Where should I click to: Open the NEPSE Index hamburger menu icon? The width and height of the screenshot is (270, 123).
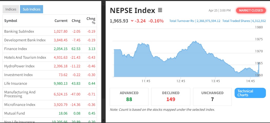[160, 10]
